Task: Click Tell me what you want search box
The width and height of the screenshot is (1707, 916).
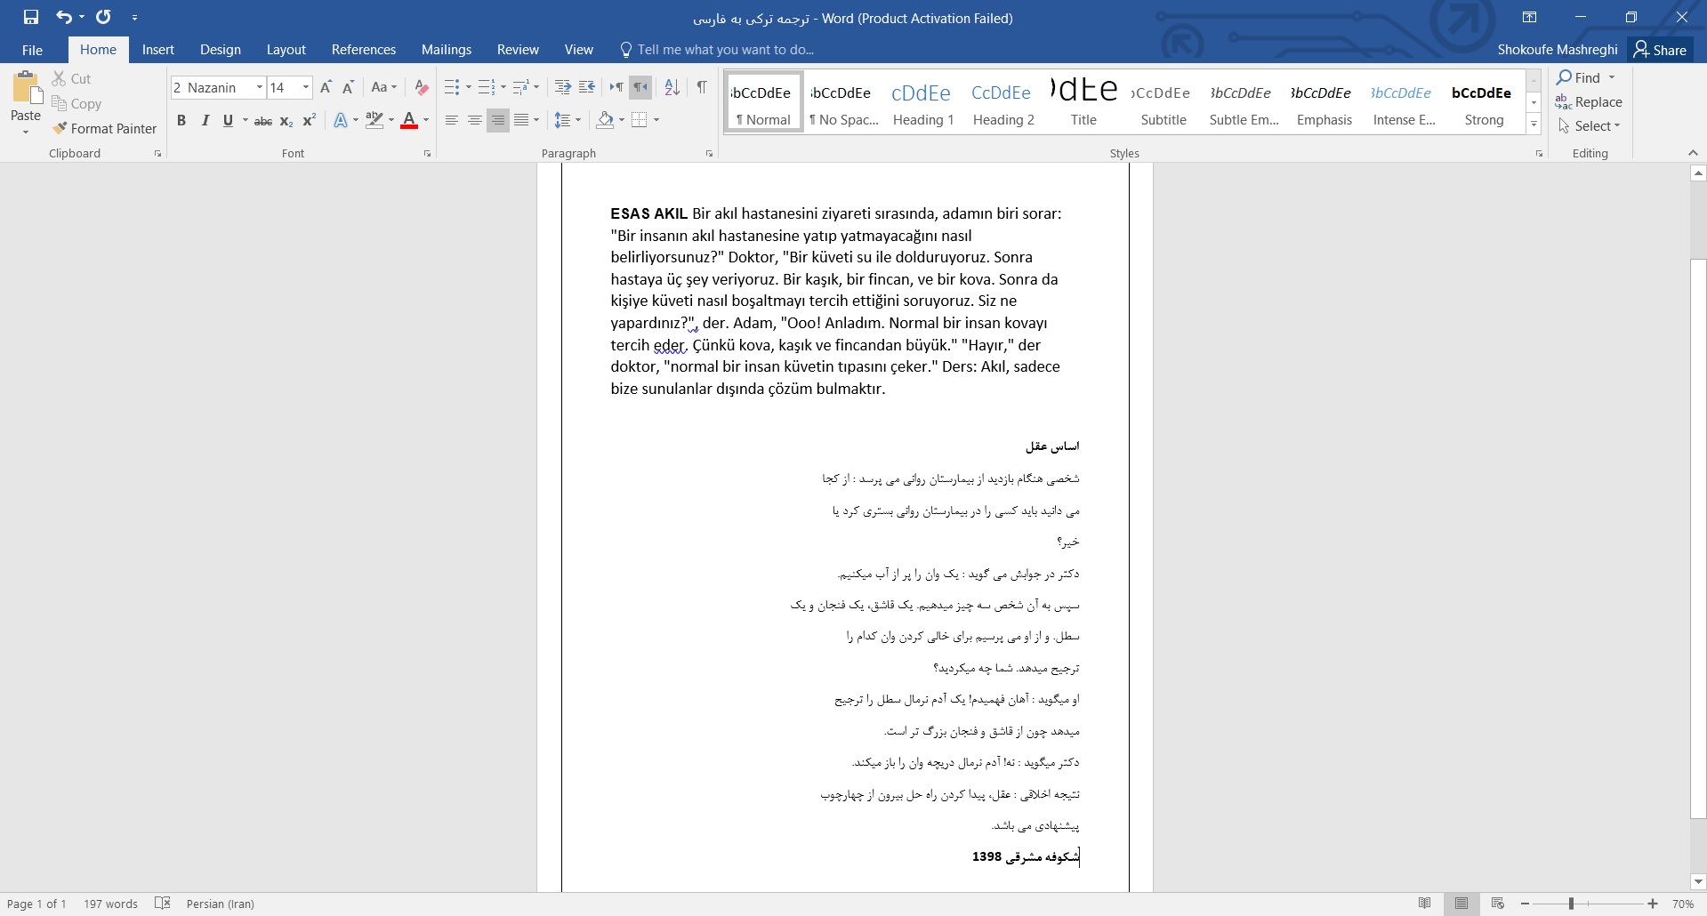Action: (x=717, y=50)
